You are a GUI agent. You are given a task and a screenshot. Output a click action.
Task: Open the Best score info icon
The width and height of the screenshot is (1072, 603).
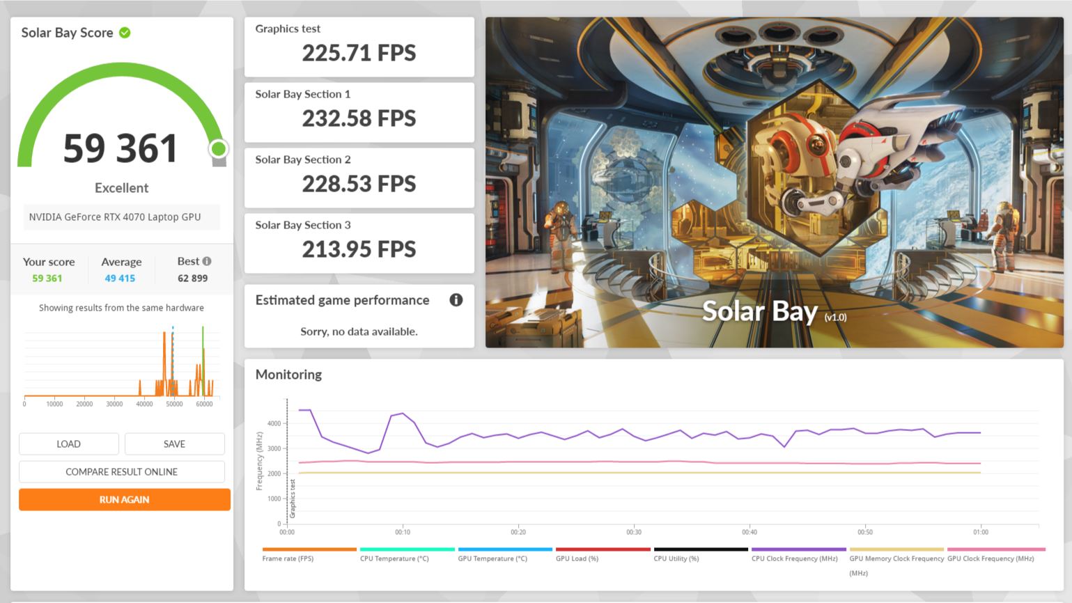(207, 261)
